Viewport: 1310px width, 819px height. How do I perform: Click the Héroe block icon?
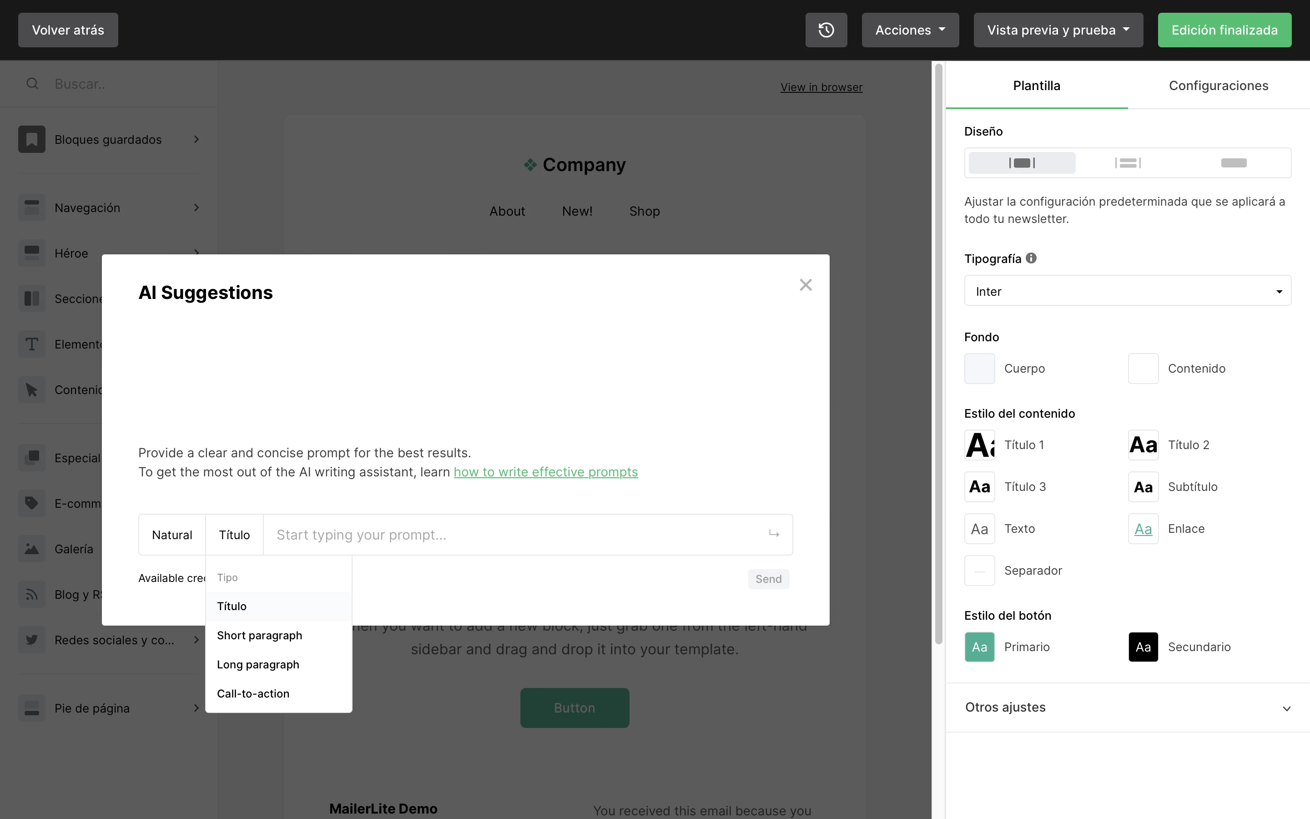[31, 253]
